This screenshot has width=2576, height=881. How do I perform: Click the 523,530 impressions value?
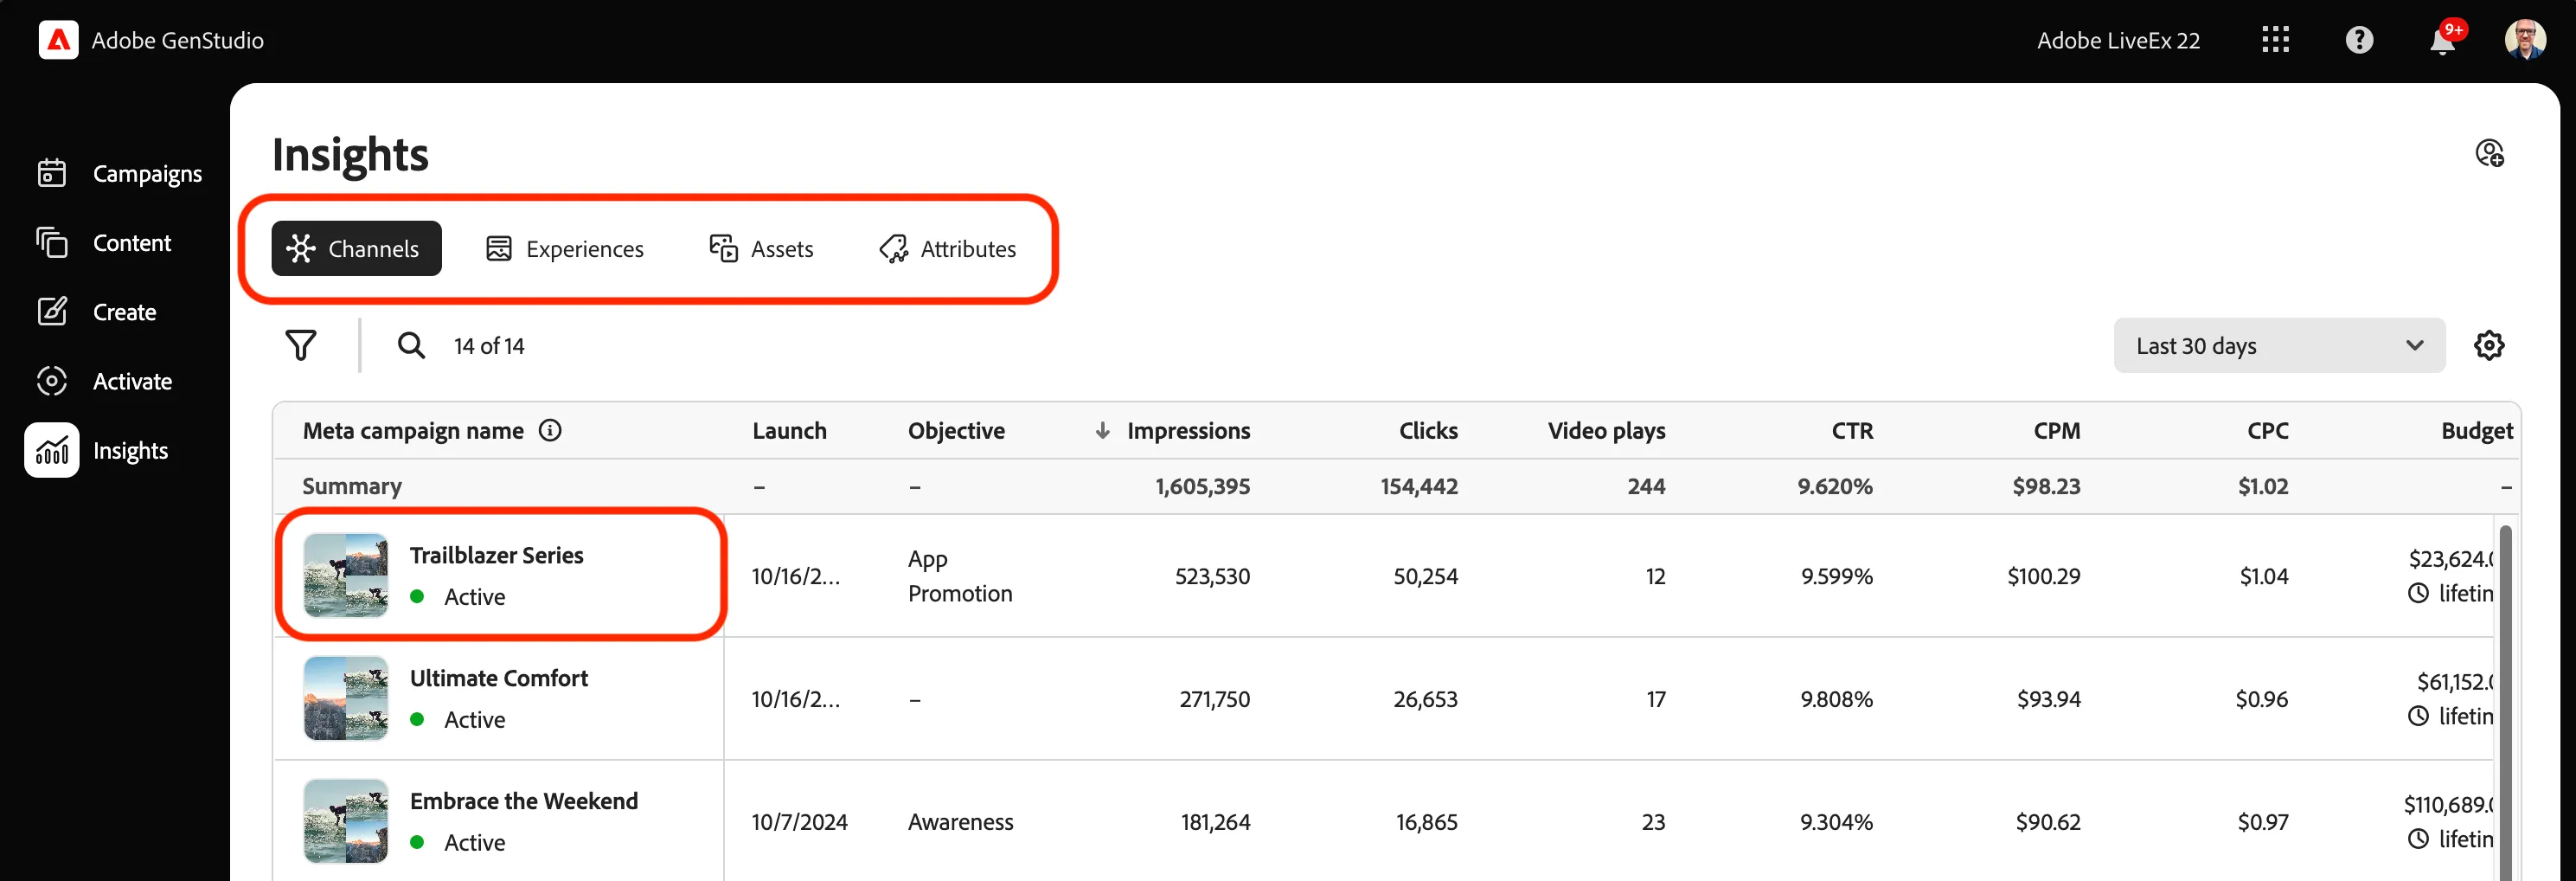1212,576
